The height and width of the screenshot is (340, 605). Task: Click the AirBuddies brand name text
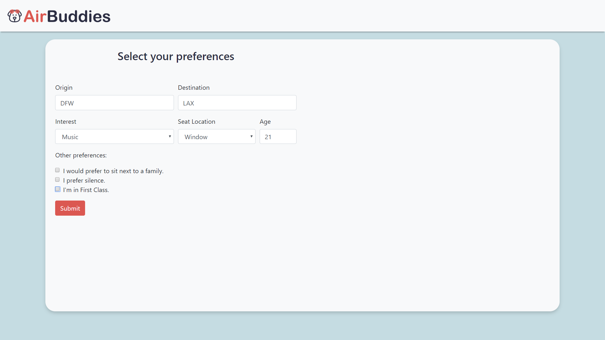(67, 16)
